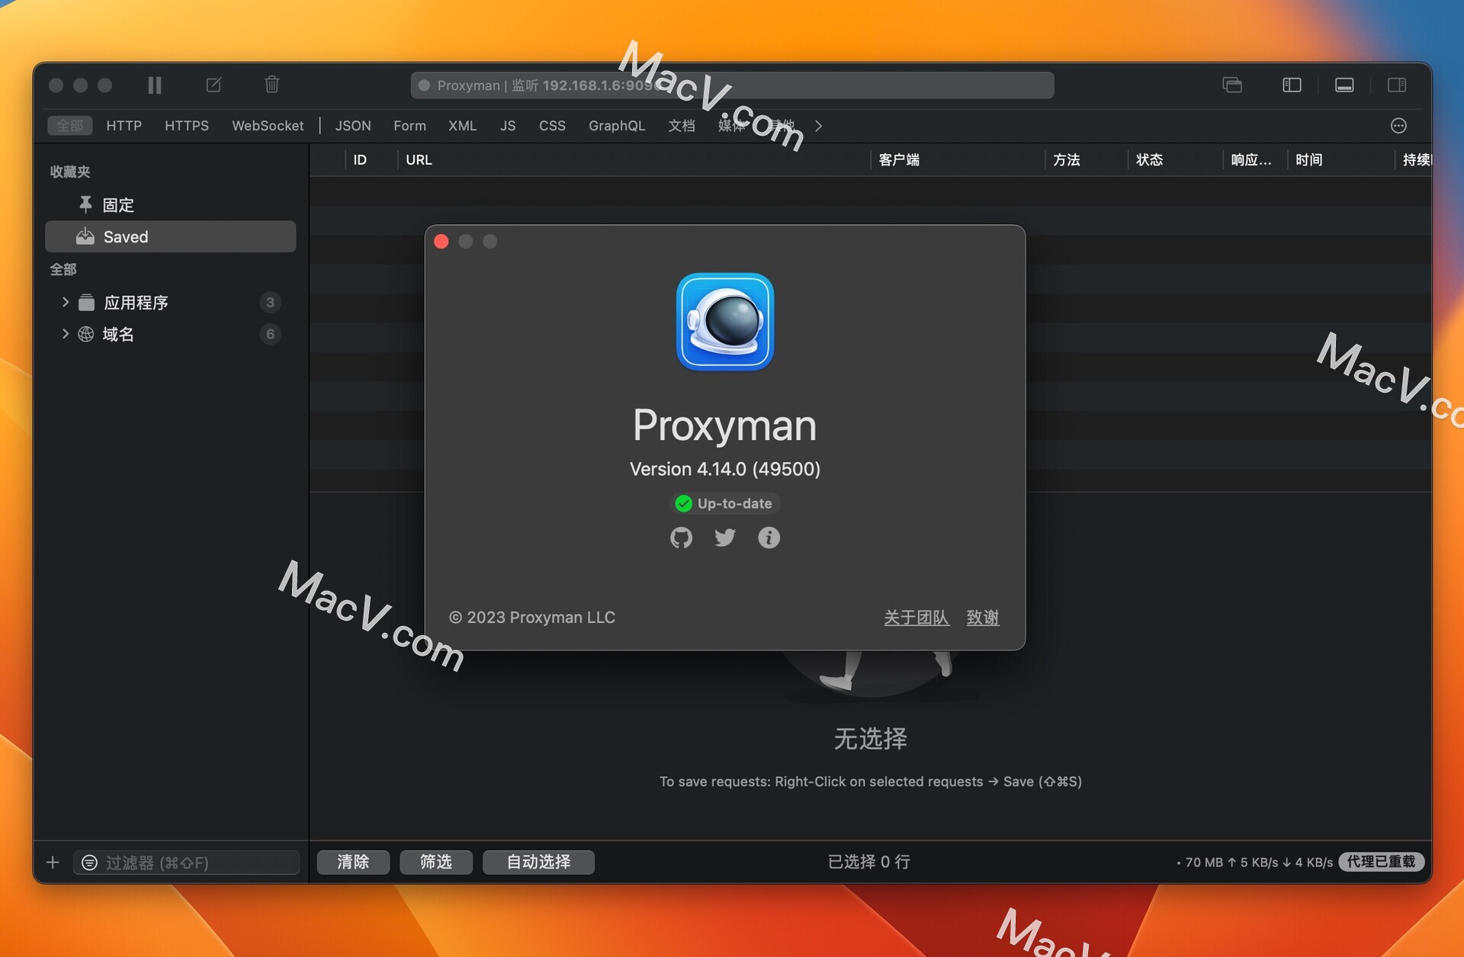Select the XML filter tab

(x=462, y=126)
